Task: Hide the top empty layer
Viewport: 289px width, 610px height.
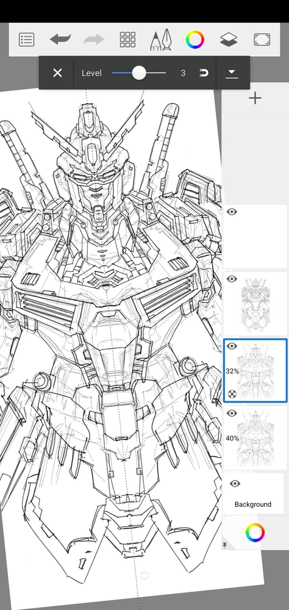Action: point(232,212)
